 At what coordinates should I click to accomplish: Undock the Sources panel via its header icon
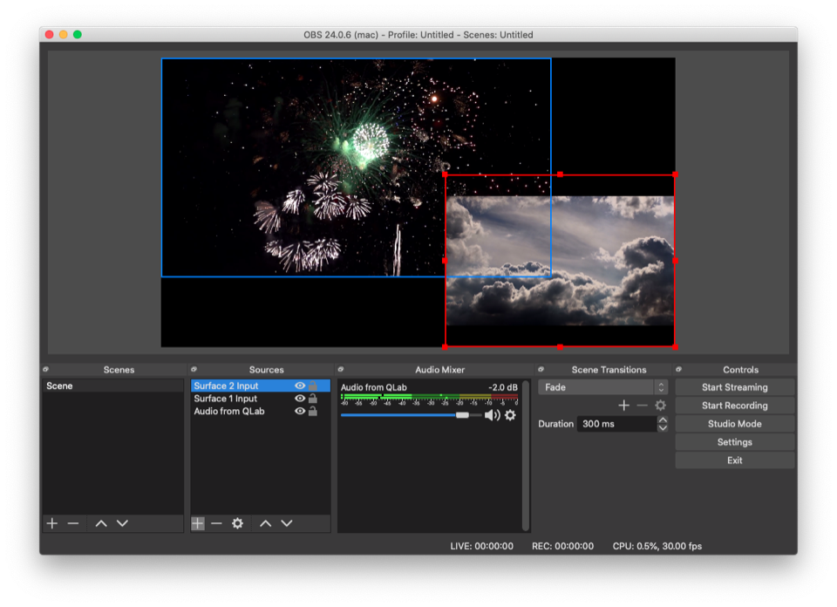(194, 369)
